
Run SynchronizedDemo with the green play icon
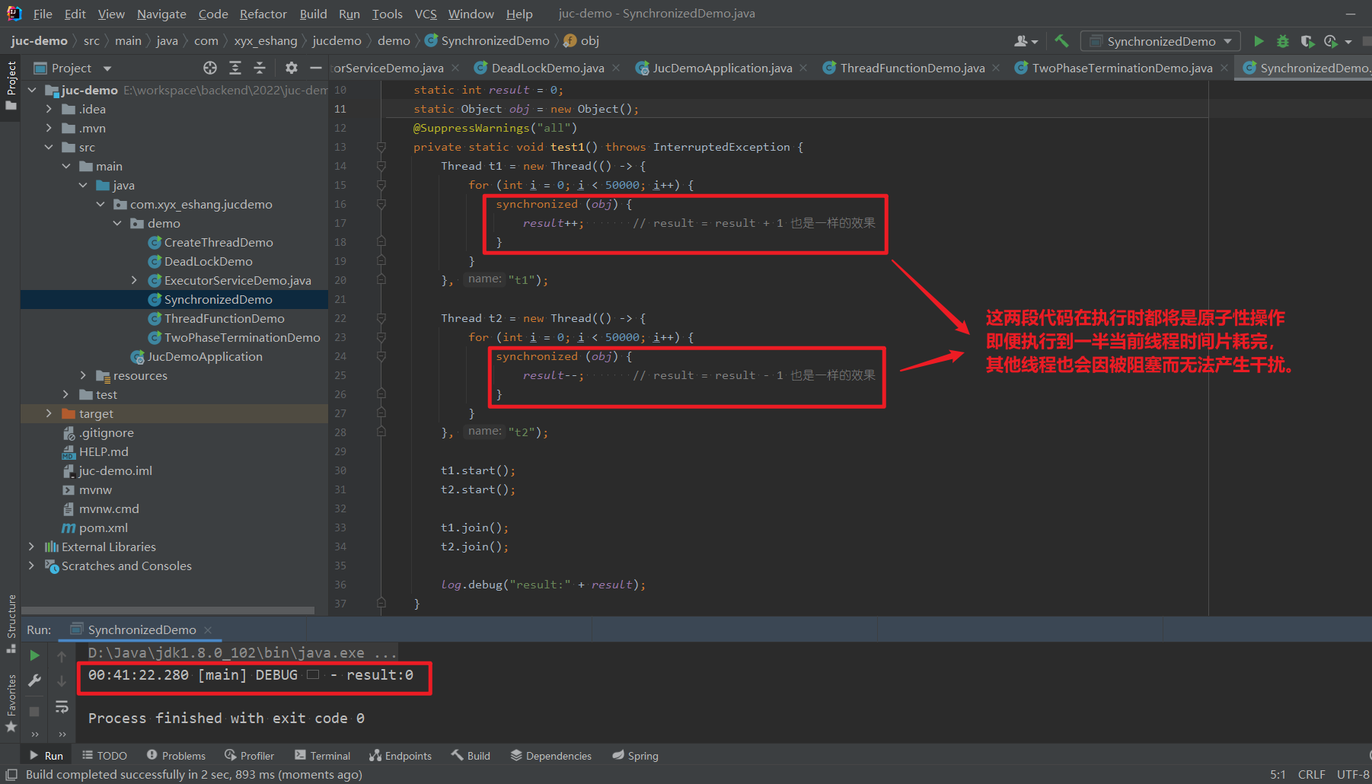pyautogui.click(x=1259, y=41)
